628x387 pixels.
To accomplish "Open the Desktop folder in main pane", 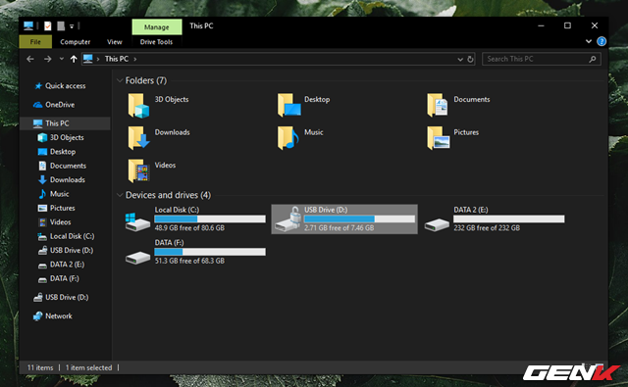I will point(303,105).
